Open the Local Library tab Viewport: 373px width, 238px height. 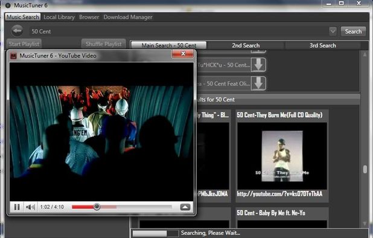pos(59,17)
